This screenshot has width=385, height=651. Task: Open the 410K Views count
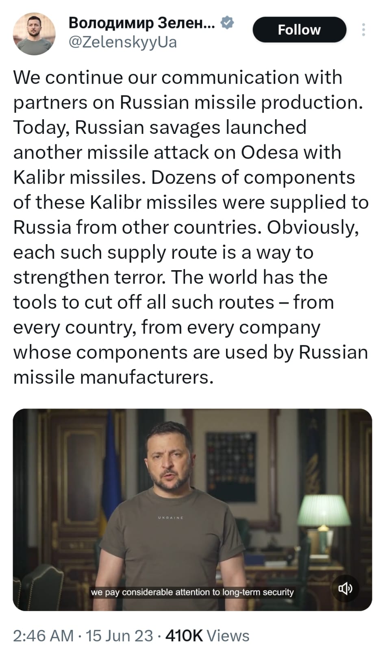click(207, 636)
